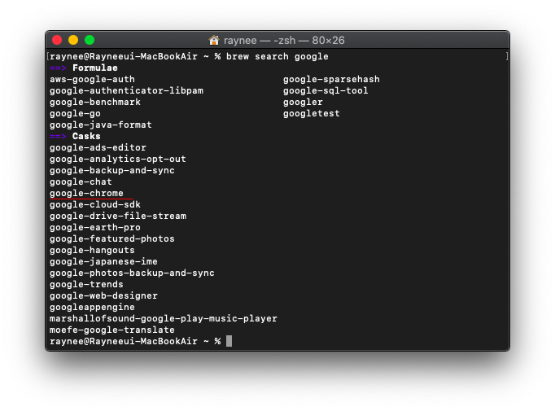Click the command text 'brew search google'
Screen dimensions: 555x411
pos(277,57)
